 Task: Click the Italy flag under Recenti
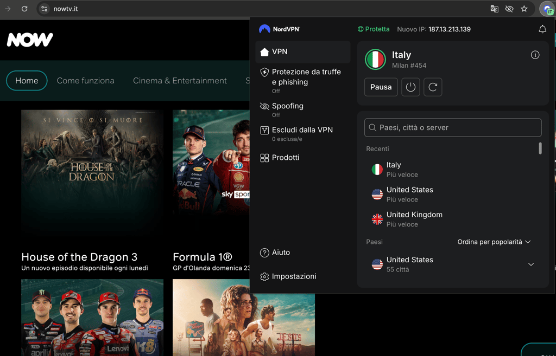pos(377,170)
